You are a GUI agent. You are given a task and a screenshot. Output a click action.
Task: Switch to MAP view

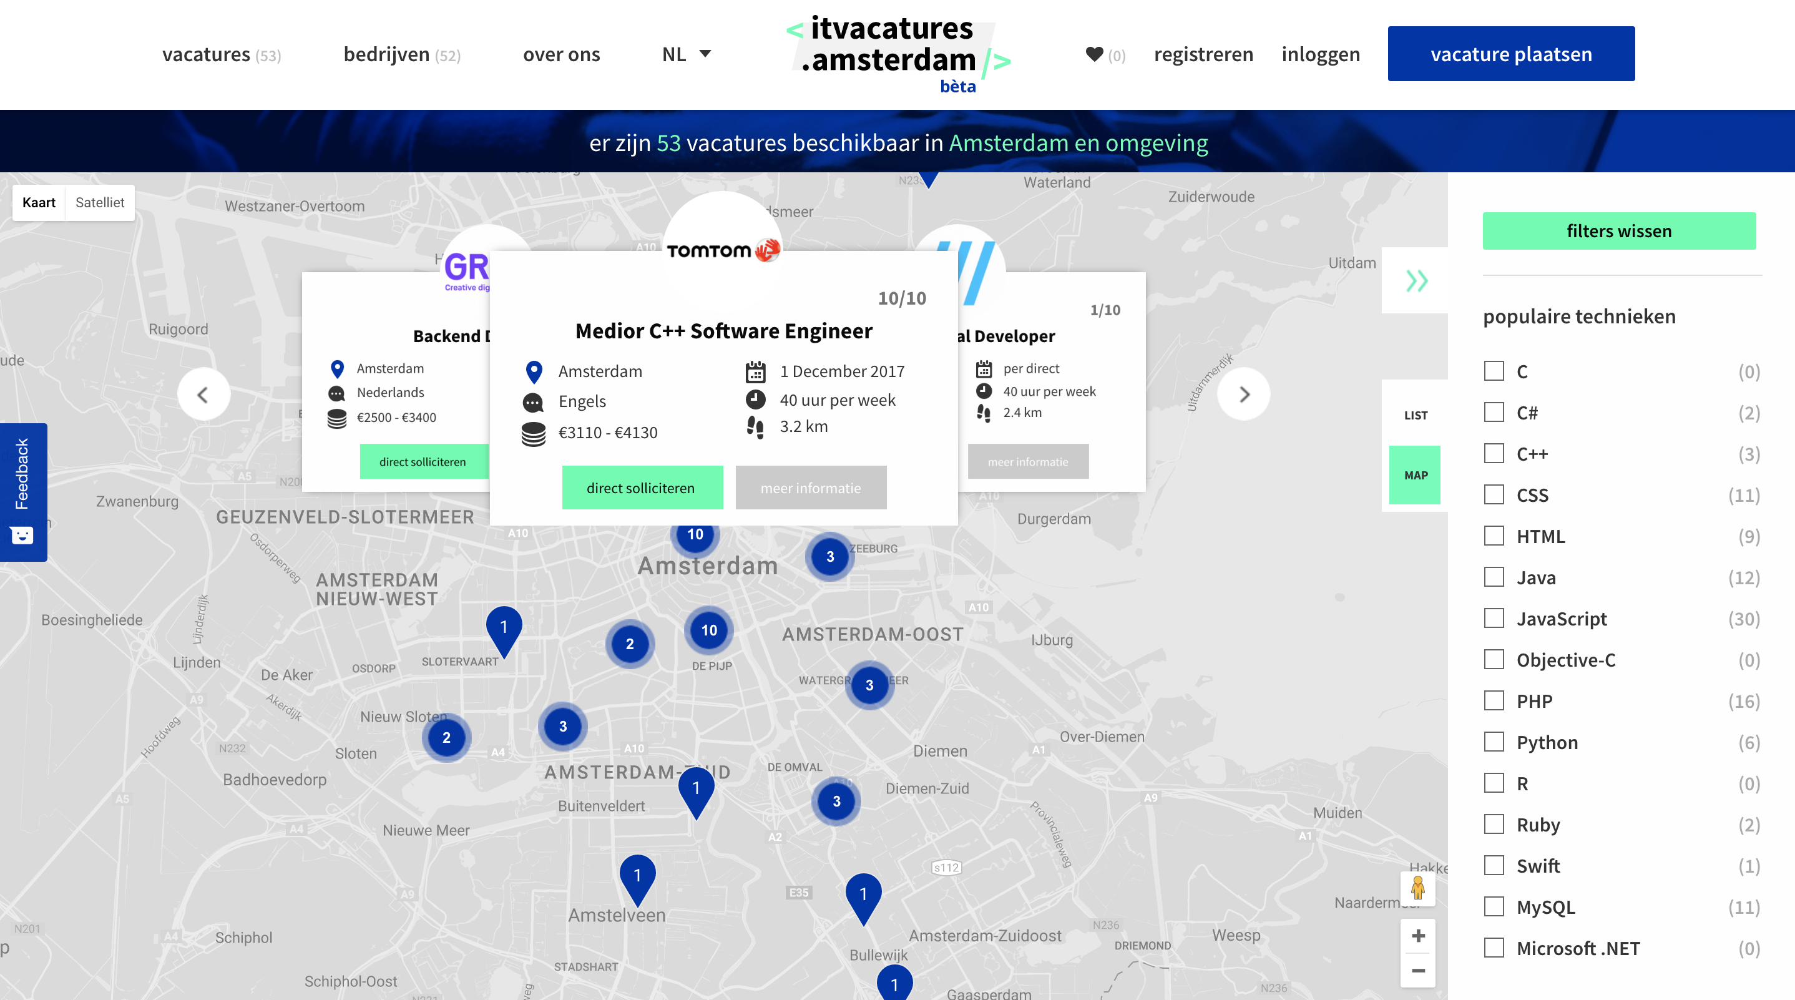(x=1416, y=474)
